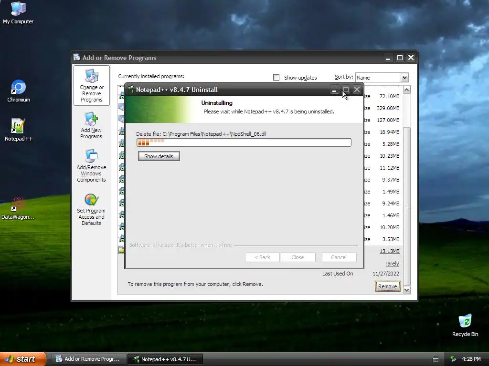Image resolution: width=489 pixels, height=366 pixels.
Task: Click Add or Remove Programs title bar icon
Action: [x=77, y=57]
